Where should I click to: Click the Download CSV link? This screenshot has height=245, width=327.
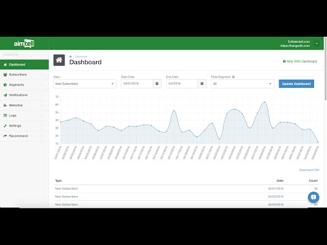coord(309,170)
